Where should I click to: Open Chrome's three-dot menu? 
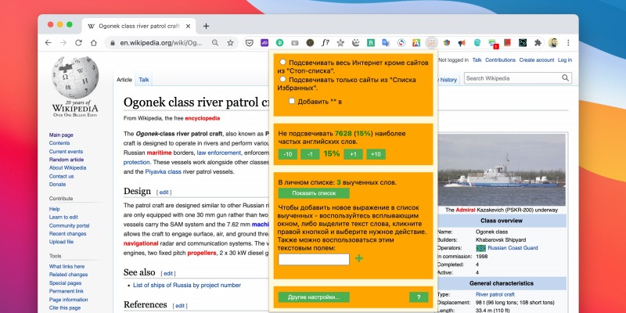pos(568,43)
